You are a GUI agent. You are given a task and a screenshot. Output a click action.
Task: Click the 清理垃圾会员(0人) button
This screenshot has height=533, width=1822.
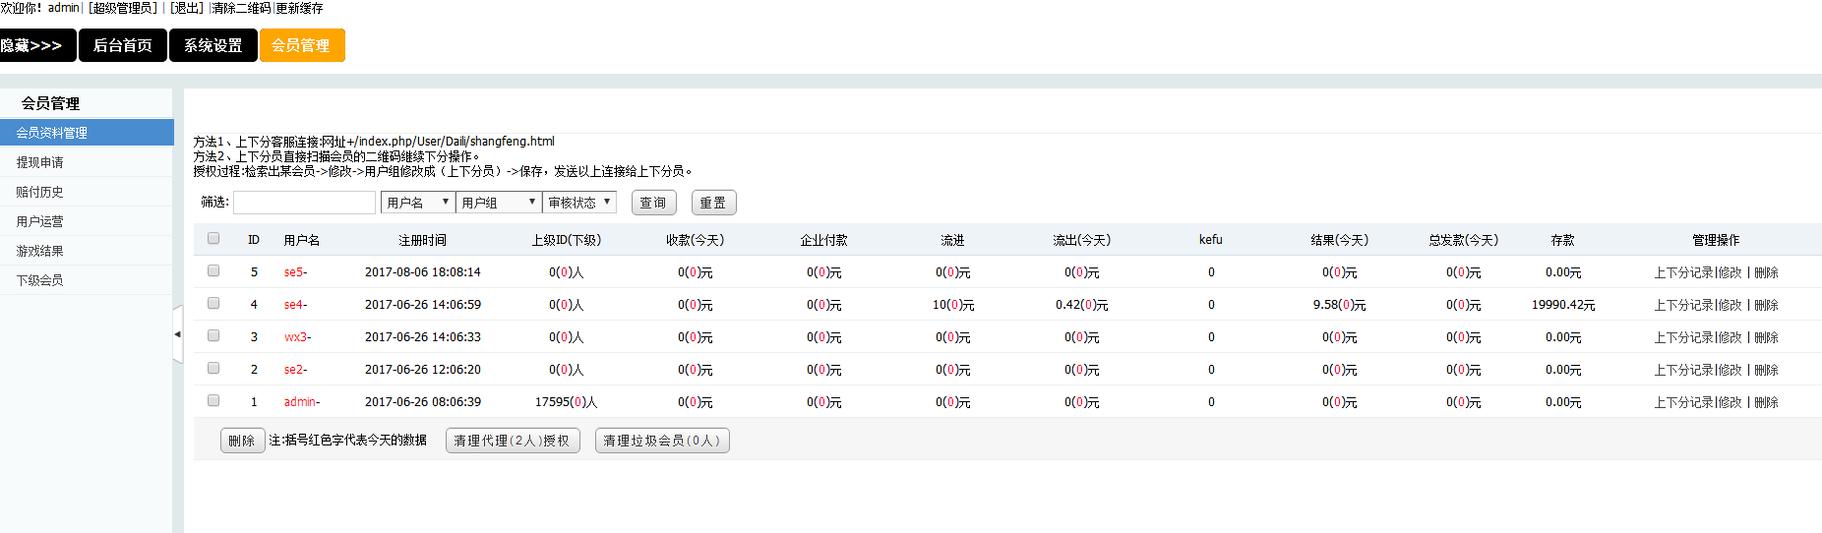click(661, 441)
